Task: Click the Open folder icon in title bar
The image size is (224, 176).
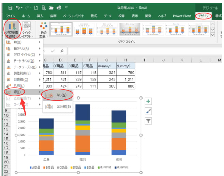Action: click(x=51, y=7)
